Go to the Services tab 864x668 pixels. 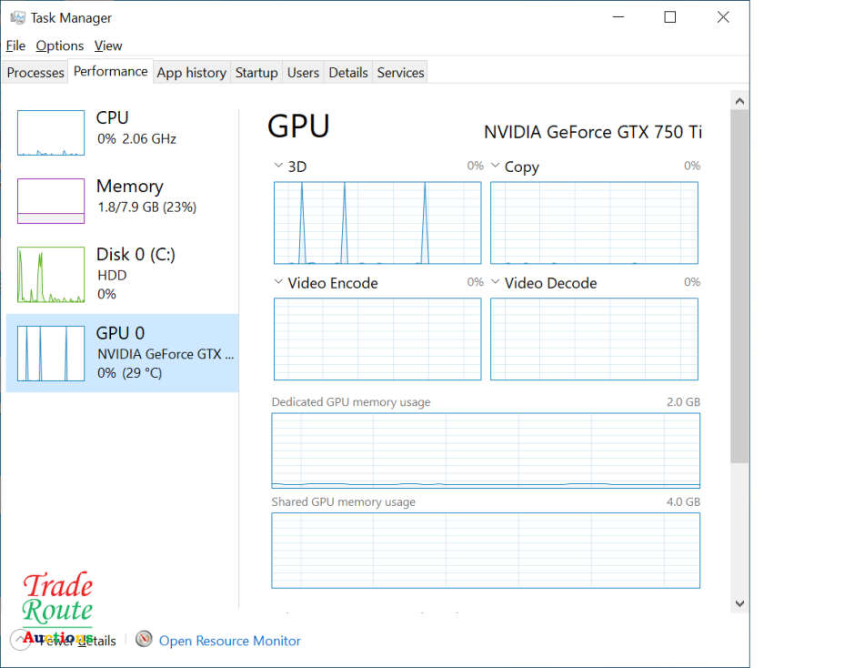click(400, 73)
